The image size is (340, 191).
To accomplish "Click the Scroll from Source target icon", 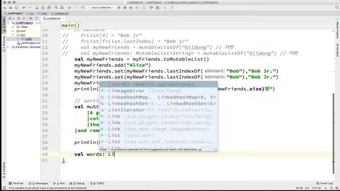I will [x=19, y=19].
